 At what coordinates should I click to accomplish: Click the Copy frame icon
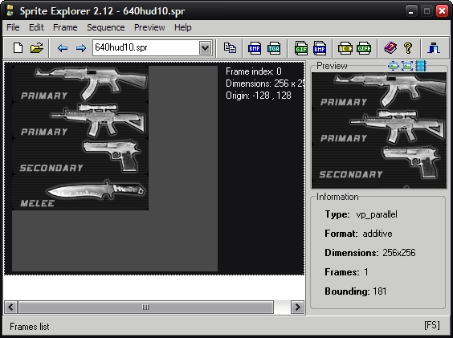coord(230,48)
